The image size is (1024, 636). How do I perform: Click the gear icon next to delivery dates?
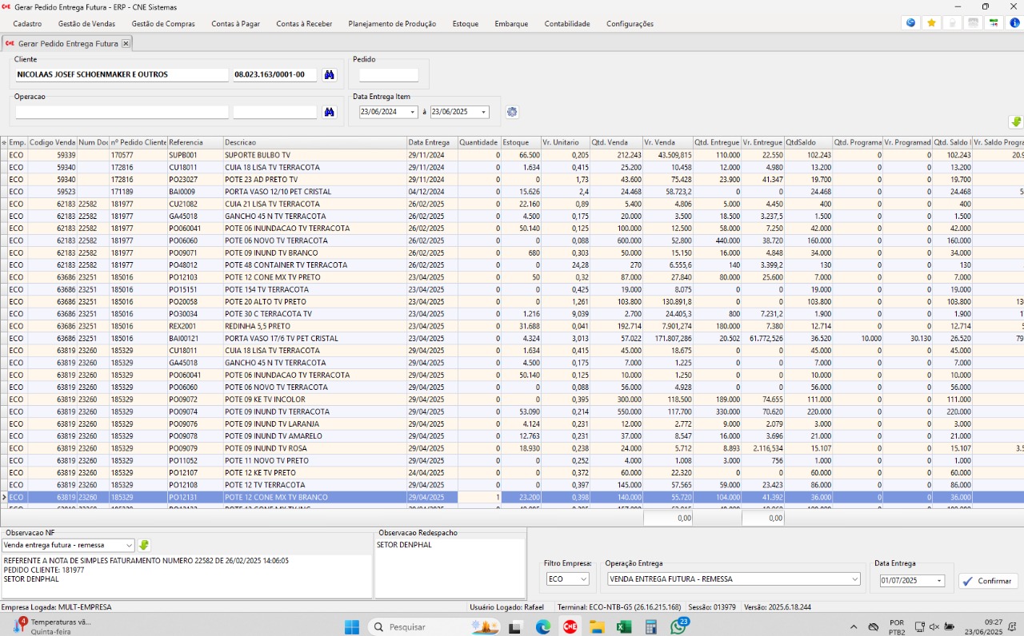512,113
